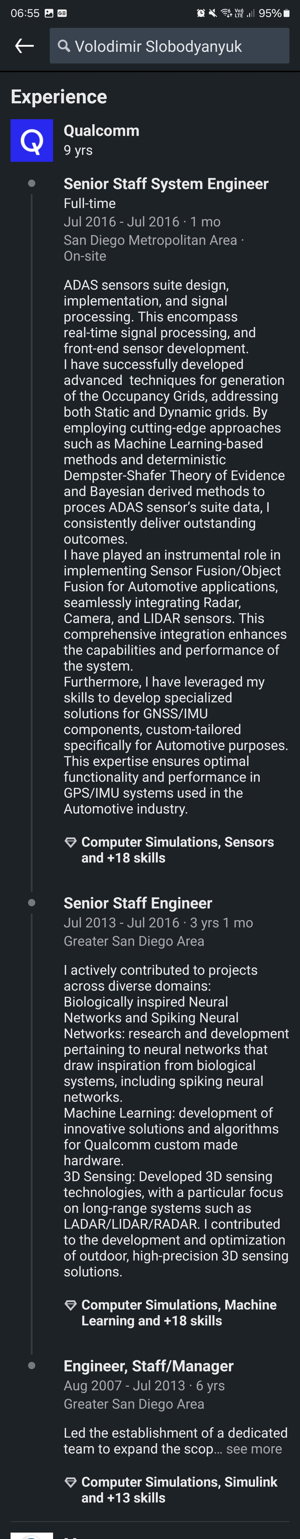Tap the back arrow icon

pos(24,45)
